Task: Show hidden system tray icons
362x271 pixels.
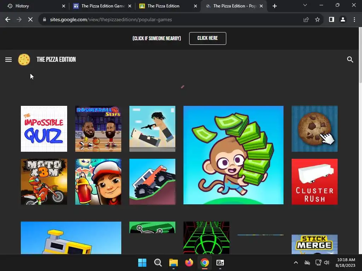Action: [296, 263]
